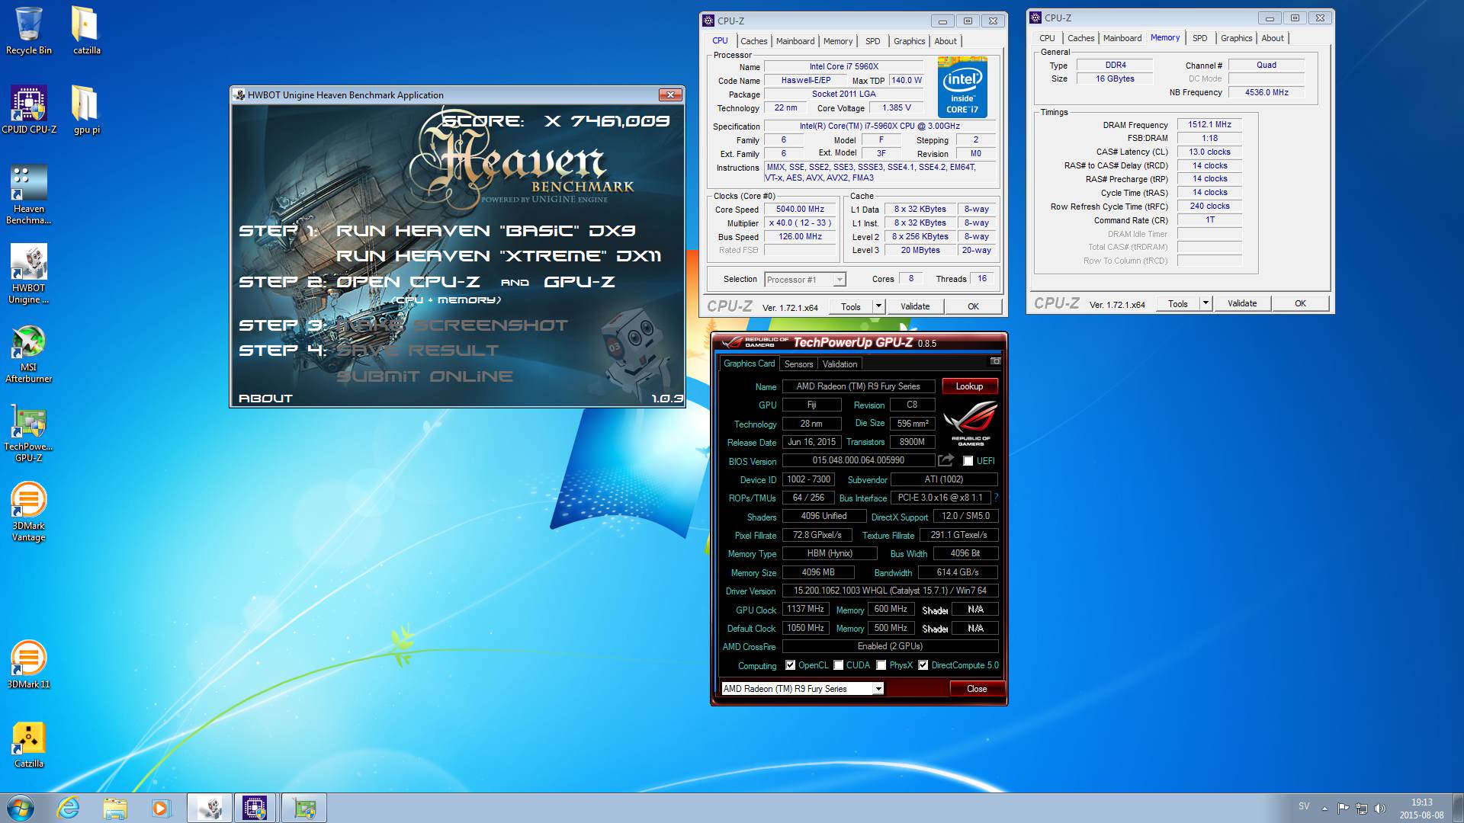Screen dimensions: 1464x823
Task: Switch to Validation tab in GPU-Z
Action: click(840, 364)
